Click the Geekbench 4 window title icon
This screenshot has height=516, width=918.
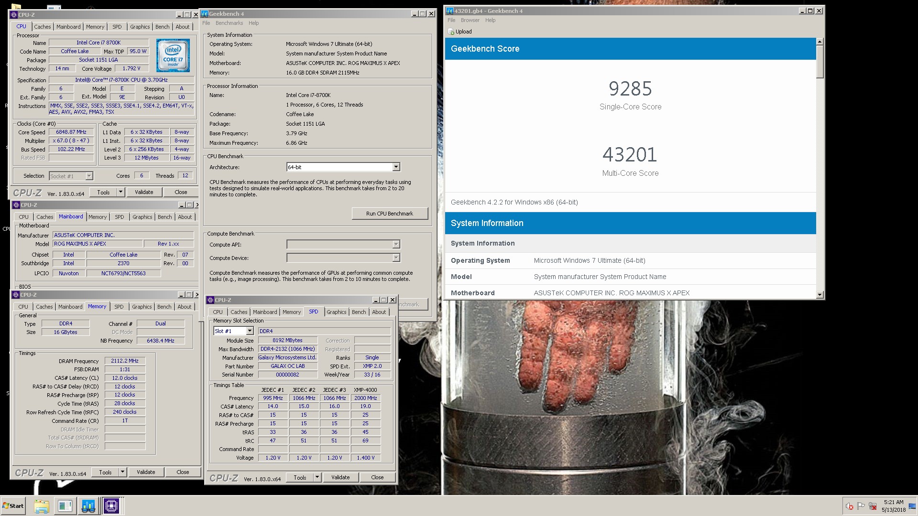(205, 14)
